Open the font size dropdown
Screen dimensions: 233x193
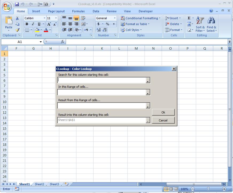(56, 18)
